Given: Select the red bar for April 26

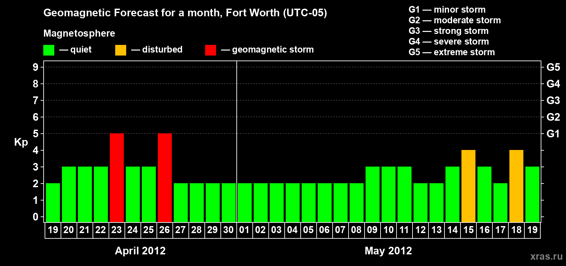Looking at the screenshot, I should [x=165, y=178].
